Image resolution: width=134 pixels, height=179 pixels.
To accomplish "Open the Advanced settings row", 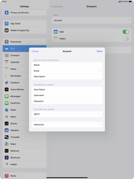I will [x=67, y=125].
